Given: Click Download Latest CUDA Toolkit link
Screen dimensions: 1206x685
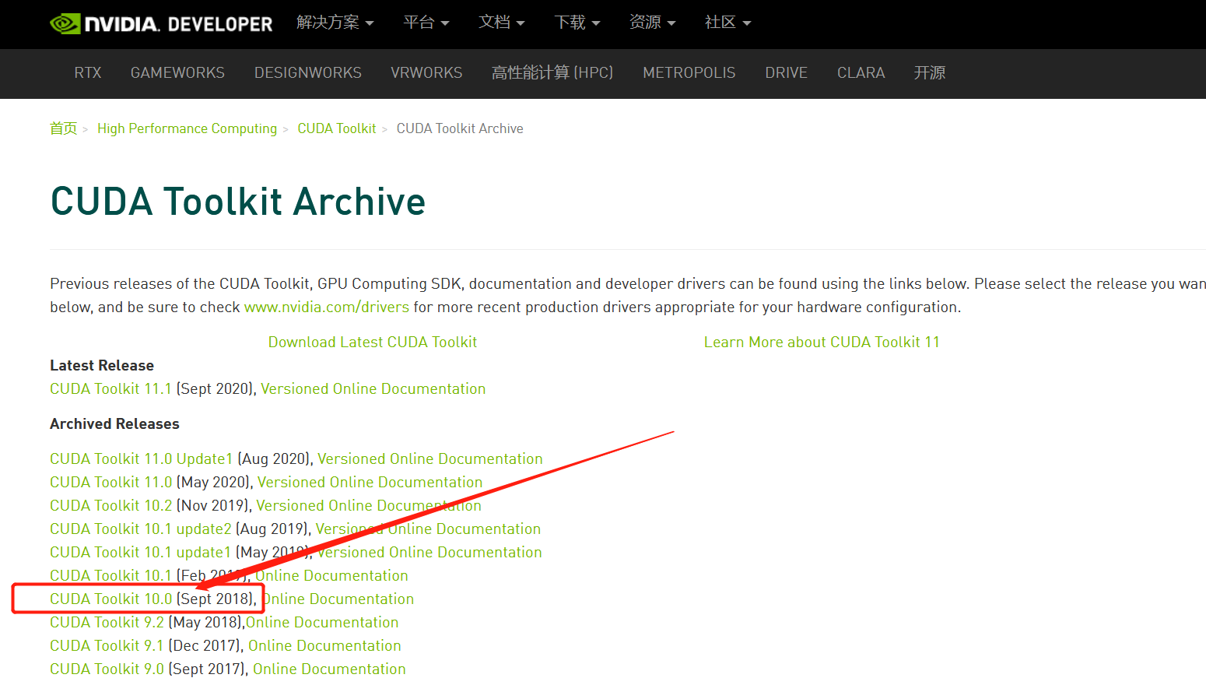Looking at the screenshot, I should tap(373, 342).
